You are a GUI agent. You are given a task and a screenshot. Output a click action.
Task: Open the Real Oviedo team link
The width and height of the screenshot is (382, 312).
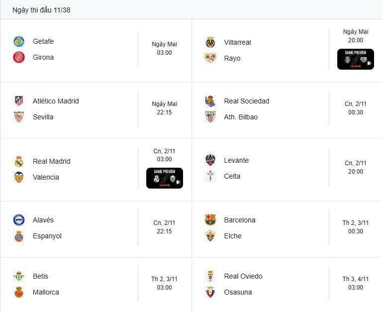click(x=243, y=276)
